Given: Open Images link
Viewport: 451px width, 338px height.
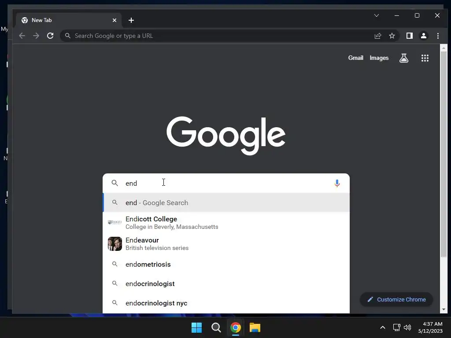Looking at the screenshot, I should tap(379, 58).
